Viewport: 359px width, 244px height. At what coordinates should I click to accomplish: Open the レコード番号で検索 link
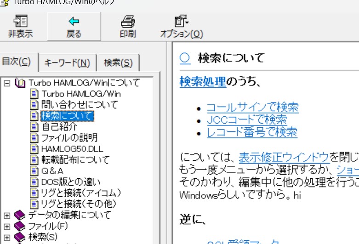252,133
